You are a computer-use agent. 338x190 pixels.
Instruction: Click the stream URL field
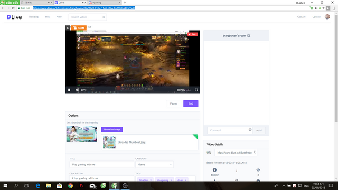236,153
